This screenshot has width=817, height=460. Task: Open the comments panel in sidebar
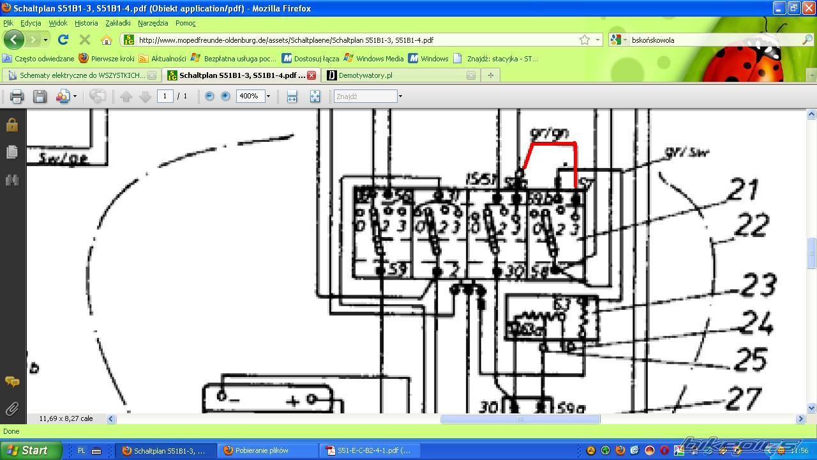coord(11,381)
